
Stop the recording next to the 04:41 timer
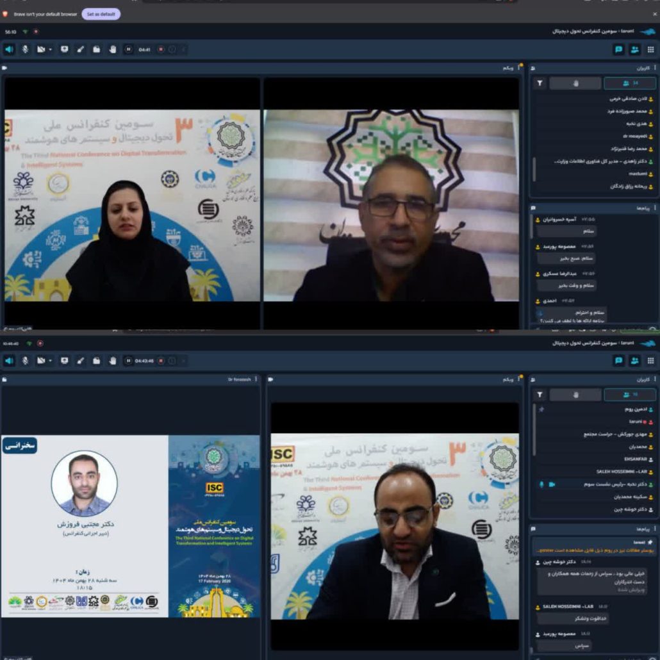pyautogui.click(x=161, y=49)
